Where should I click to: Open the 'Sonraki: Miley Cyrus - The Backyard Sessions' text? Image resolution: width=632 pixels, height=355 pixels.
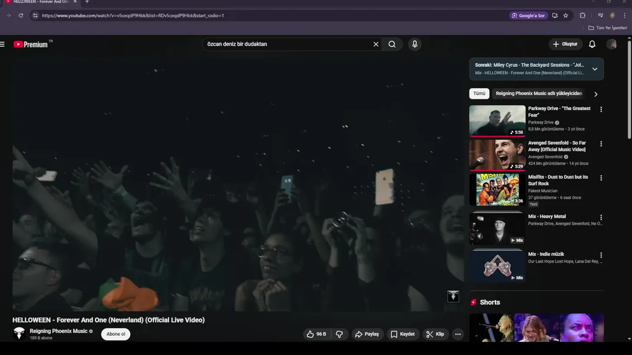pyautogui.click(x=529, y=65)
